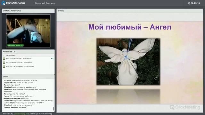Screen dimensions: 205x115
Task: Click the SHARE panel header
Action: point(130,11)
